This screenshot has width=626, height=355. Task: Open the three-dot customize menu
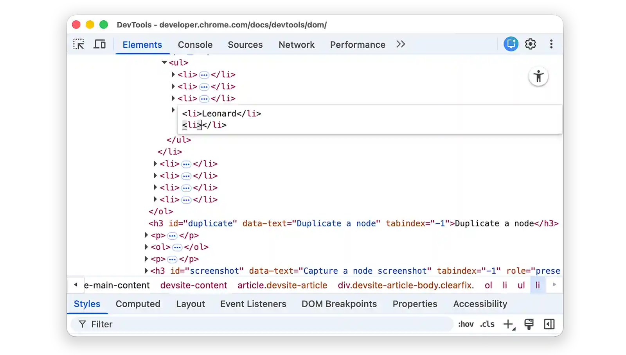point(552,44)
